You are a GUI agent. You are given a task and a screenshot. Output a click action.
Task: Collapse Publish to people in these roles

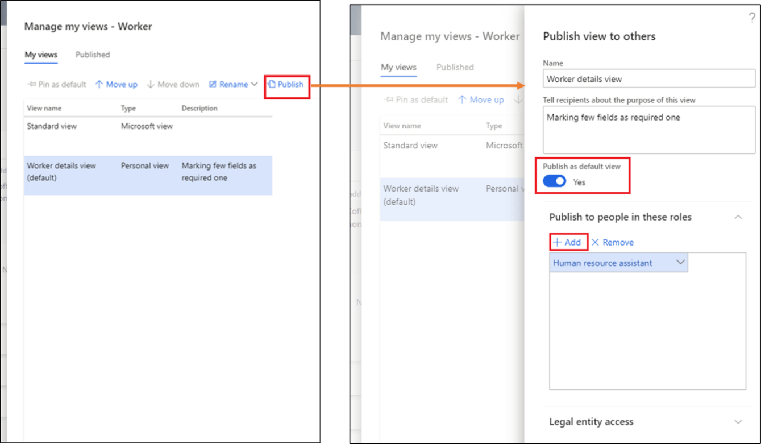[738, 217]
